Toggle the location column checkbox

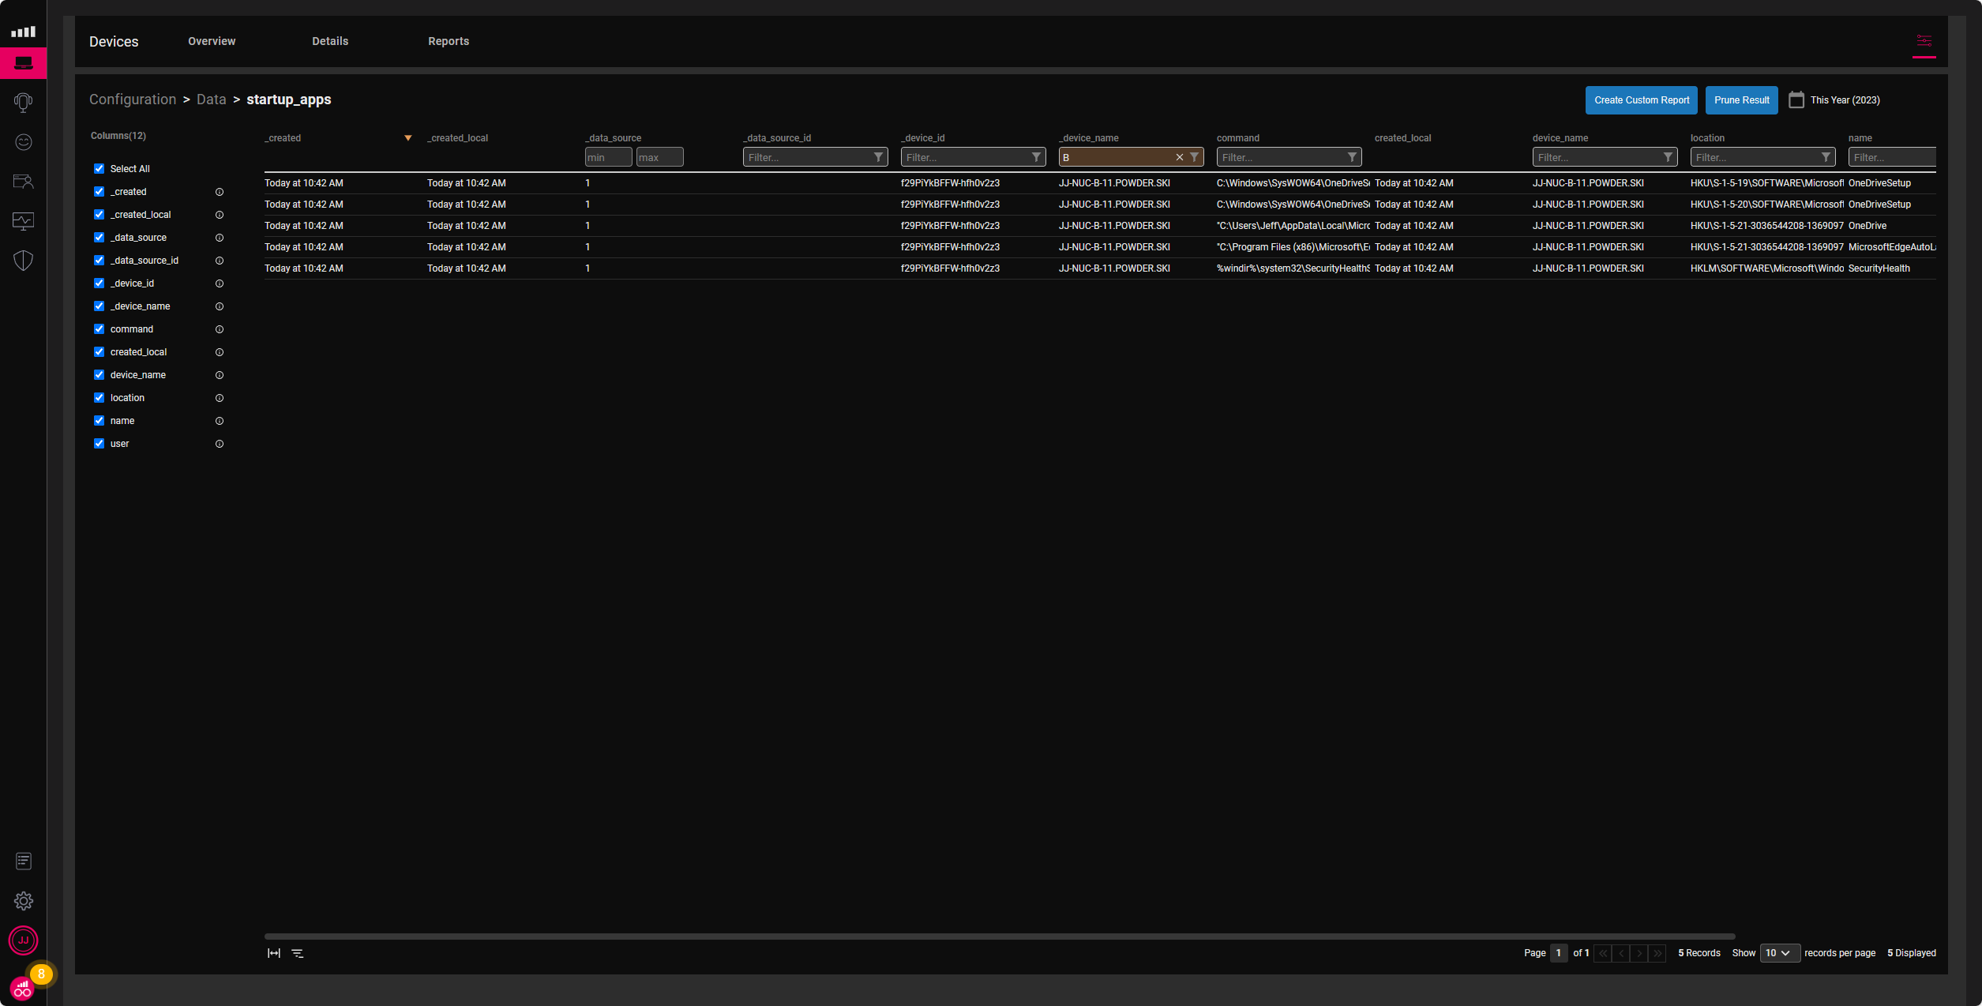tap(99, 398)
